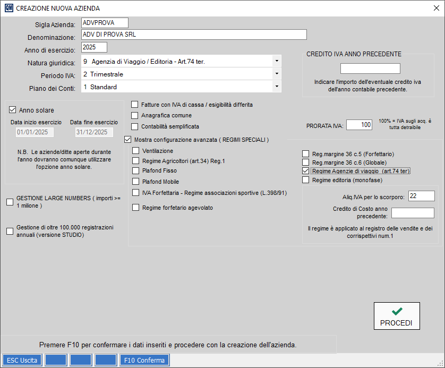Check the Plafond Mobile option
Viewport: 445px width, 368px height.
click(x=136, y=182)
